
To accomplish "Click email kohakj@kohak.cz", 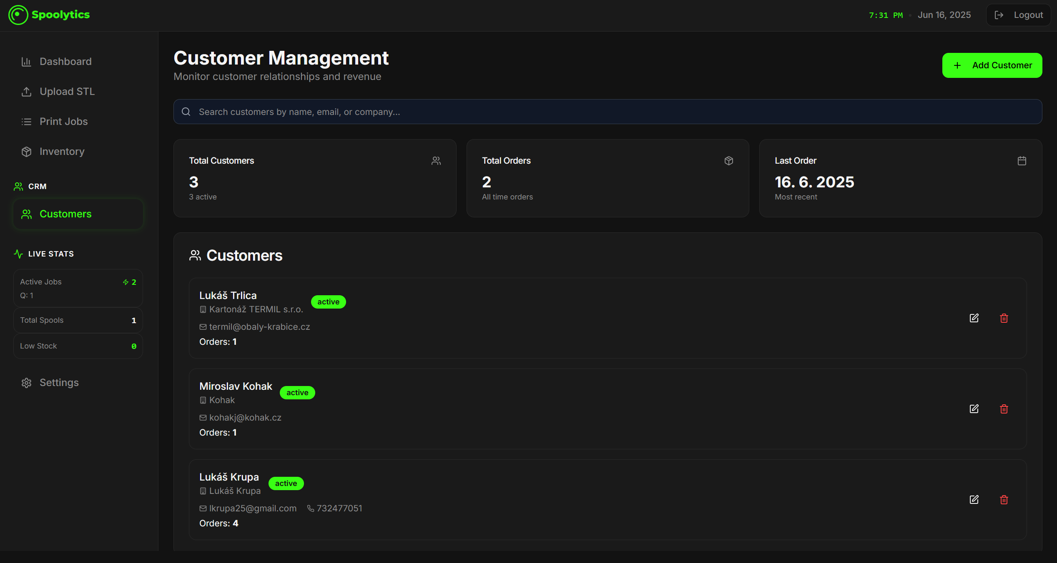I will tap(245, 418).
